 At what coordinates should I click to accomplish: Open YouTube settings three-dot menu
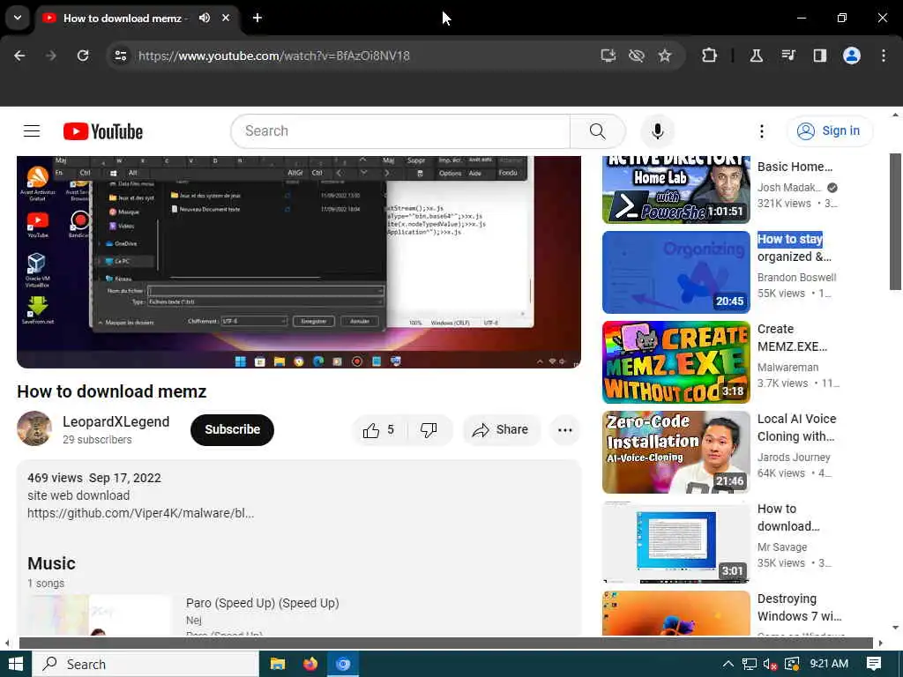click(761, 131)
